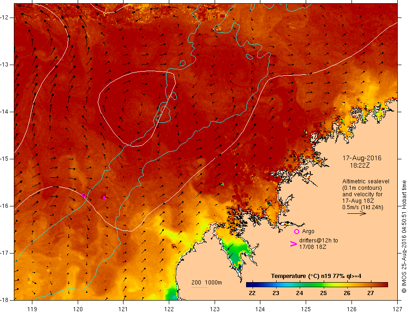
Task: Click the '18:22Z' time text
Action: (x=359, y=165)
